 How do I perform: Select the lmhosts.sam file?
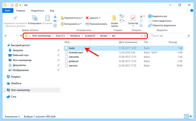pos(123,53)
